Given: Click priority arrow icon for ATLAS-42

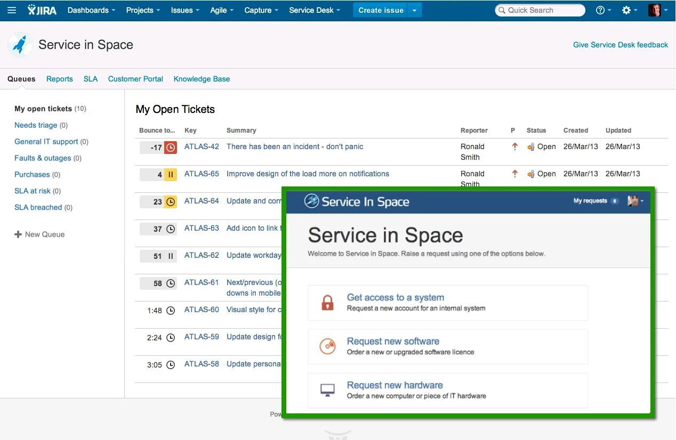Looking at the screenshot, I should [x=514, y=146].
